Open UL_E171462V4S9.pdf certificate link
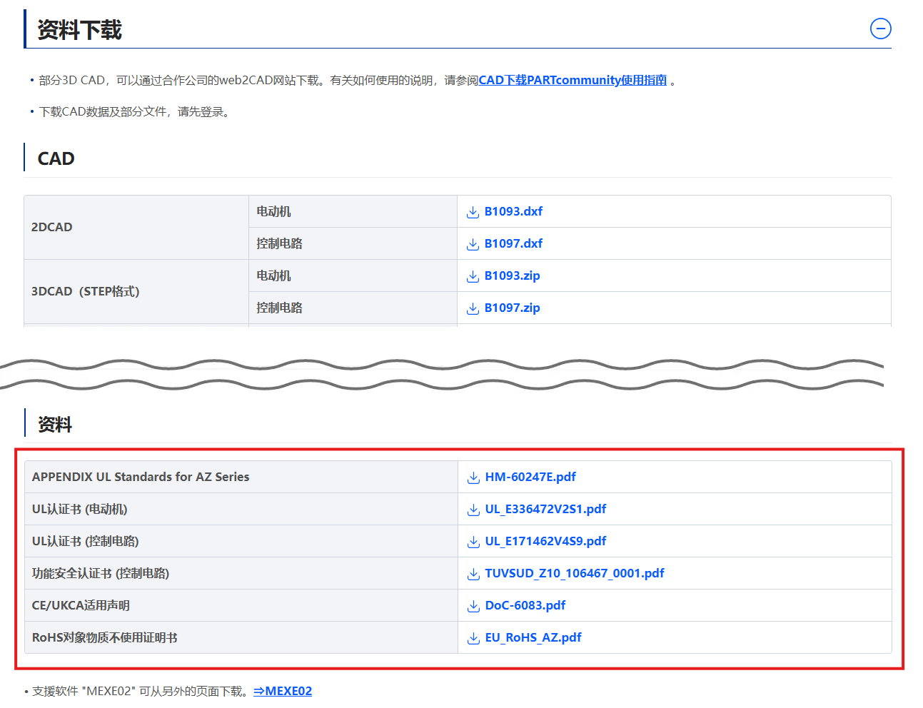Image resolution: width=923 pixels, height=708 pixels. 545,541
